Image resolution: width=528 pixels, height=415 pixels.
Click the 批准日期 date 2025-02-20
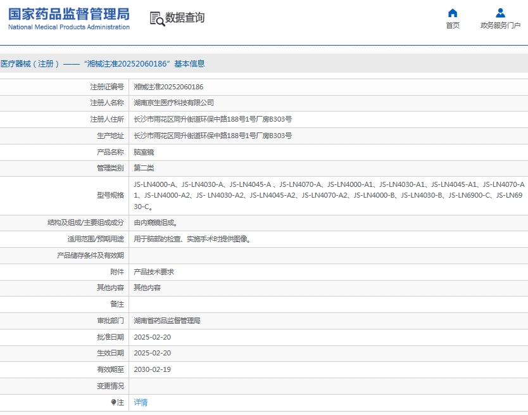click(152, 336)
